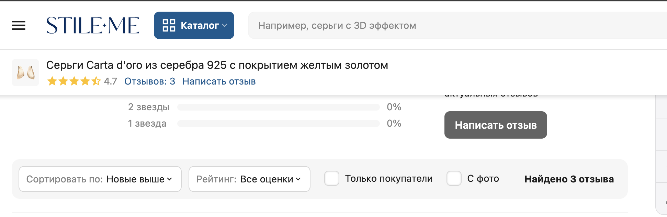Viewport: 667px width, 217px height.
Task: Click the chevron in Каталог button
Action: pyautogui.click(x=225, y=25)
